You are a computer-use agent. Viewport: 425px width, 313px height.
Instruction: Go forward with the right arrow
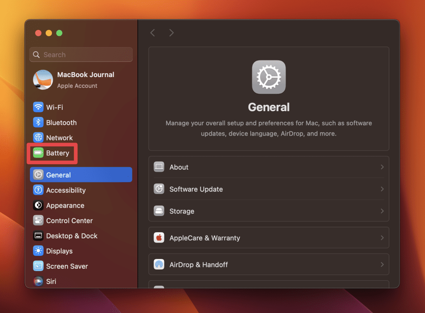click(x=171, y=33)
